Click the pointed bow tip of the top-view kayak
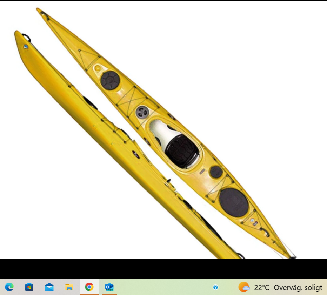 pos(38,9)
